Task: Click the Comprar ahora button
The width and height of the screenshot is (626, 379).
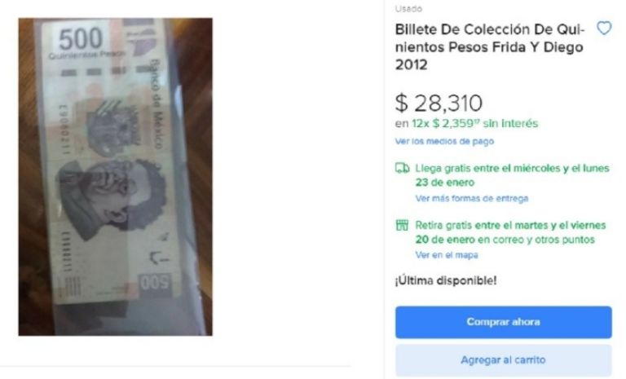Action: coord(504,322)
